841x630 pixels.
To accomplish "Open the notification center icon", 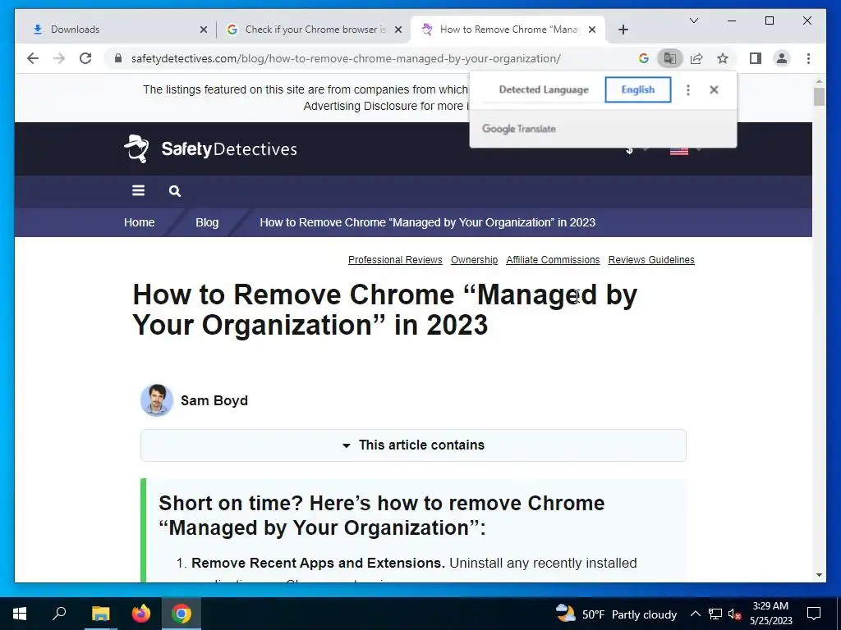I will click(814, 614).
